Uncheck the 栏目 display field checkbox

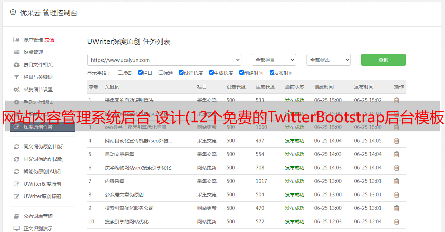[140, 73]
